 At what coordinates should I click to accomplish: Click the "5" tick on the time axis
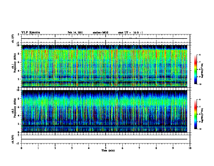[106, 148]
